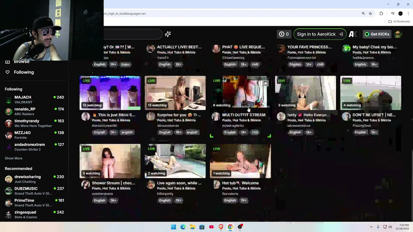Open volume control in system tray
Image resolution: width=413 pixels, height=232 pixels.
[x=390, y=227]
